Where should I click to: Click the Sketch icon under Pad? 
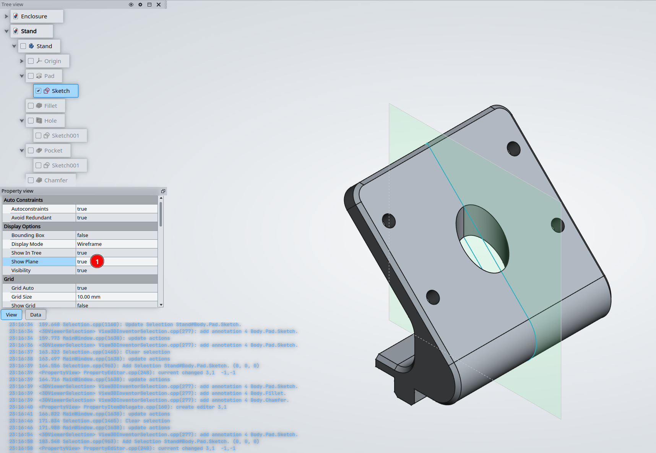47,91
